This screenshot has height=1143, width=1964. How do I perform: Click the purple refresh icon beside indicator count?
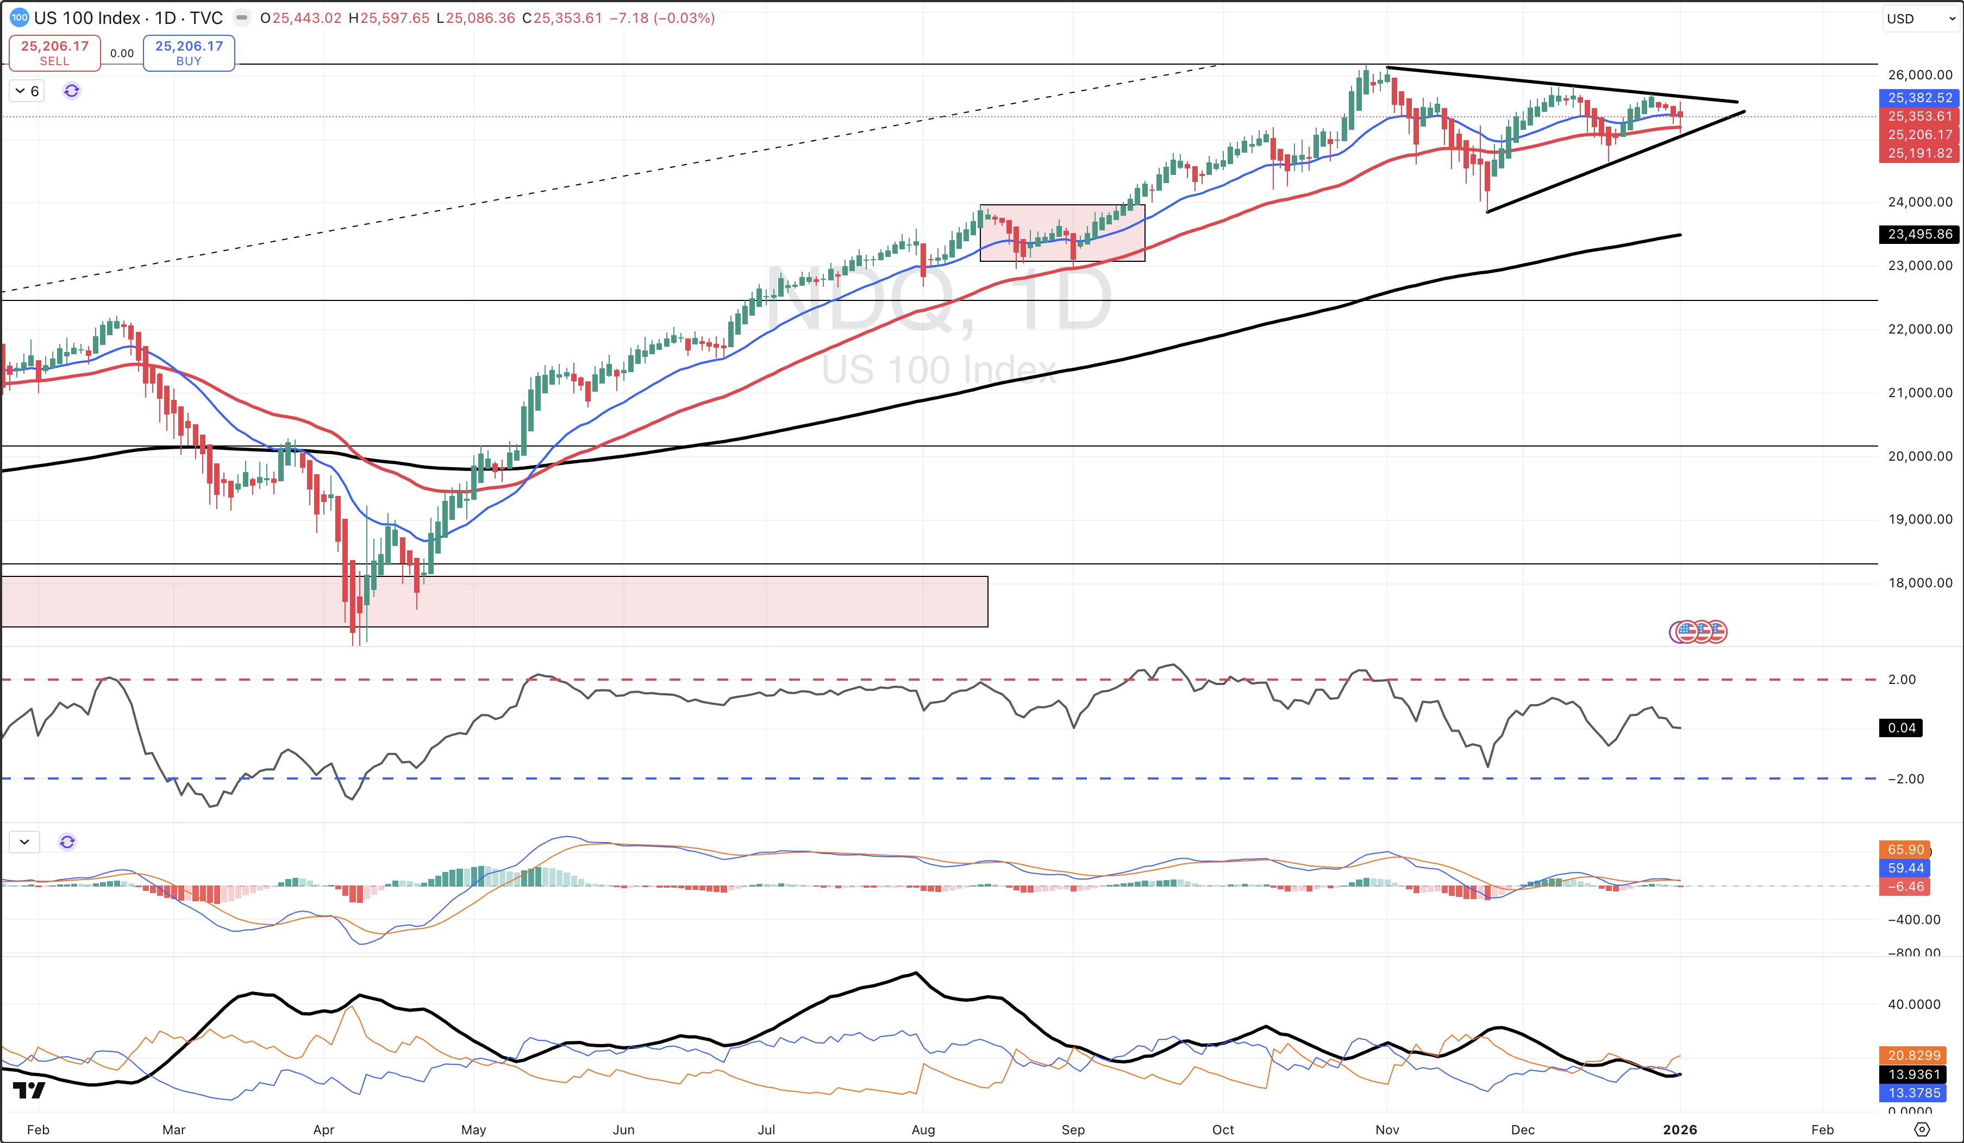click(72, 91)
